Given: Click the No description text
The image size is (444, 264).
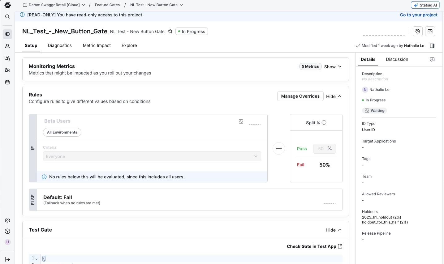Looking at the screenshot, I should point(375,79).
